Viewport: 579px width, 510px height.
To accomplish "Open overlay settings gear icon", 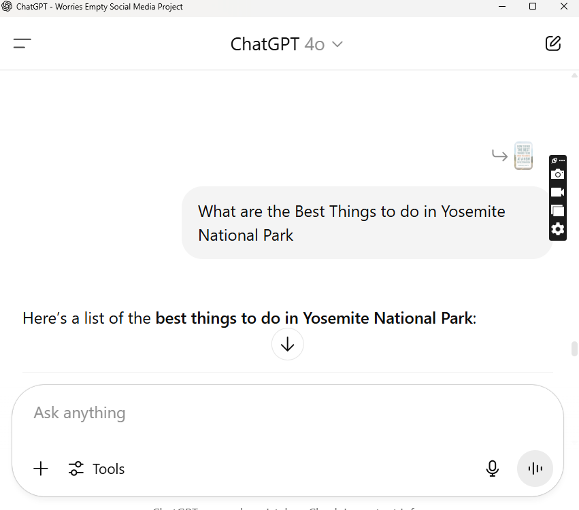I will [558, 229].
